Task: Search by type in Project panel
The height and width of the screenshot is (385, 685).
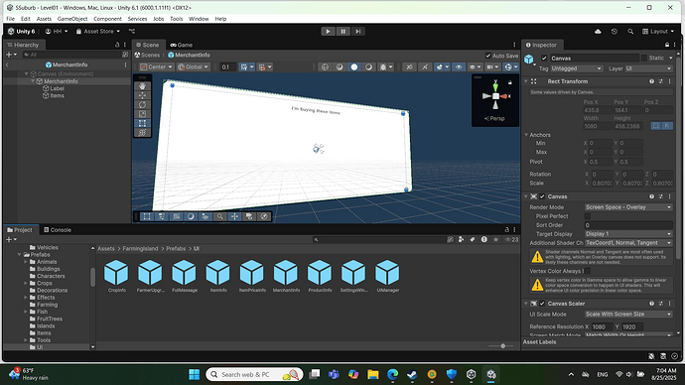Action: pyautogui.click(x=461, y=239)
